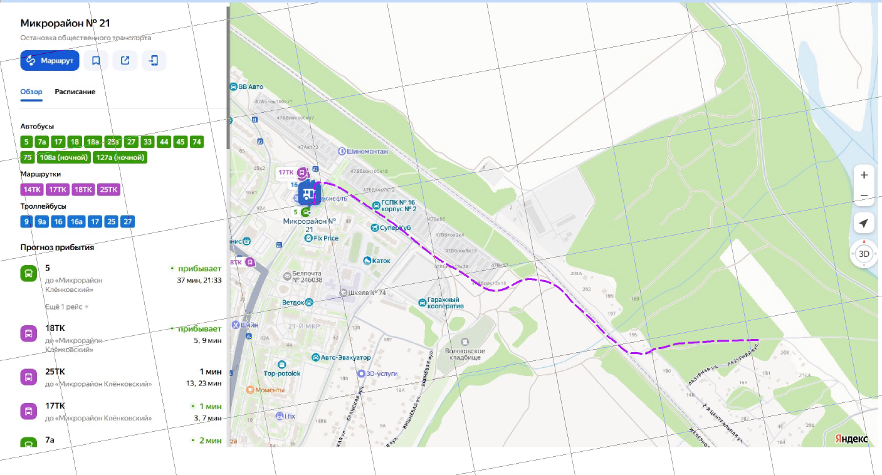Image resolution: width=882 pixels, height=475 pixels.
Task: Click the bookmark save icon
Action: (x=96, y=61)
